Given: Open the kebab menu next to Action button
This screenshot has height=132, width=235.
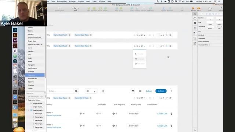Looking at the screenshot, I should 171,91.
